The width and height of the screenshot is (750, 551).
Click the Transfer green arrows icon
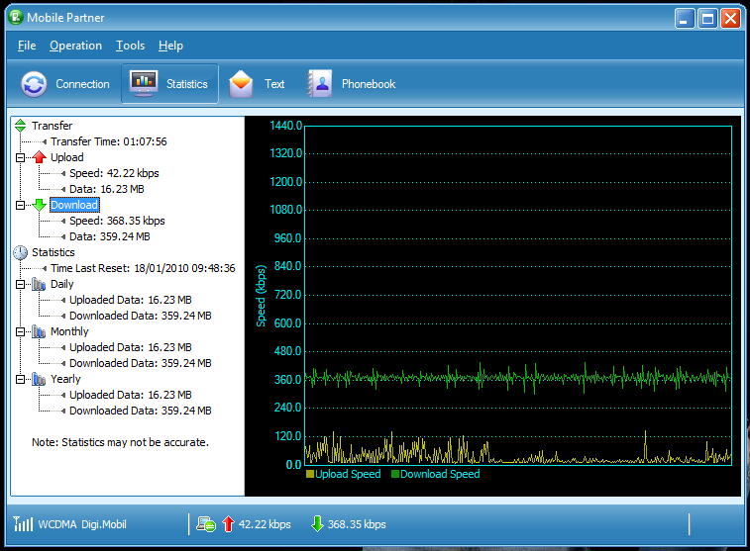pos(20,126)
